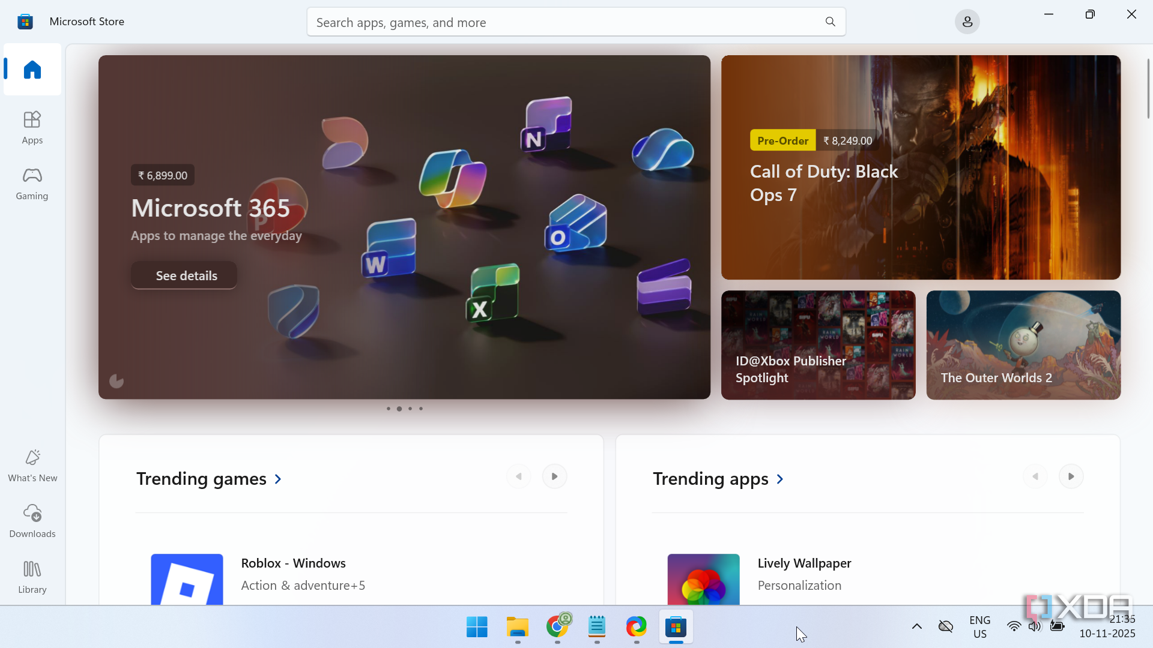1153x648 pixels.
Task: Click See details for Microsoft 365
Action: pyautogui.click(x=184, y=275)
